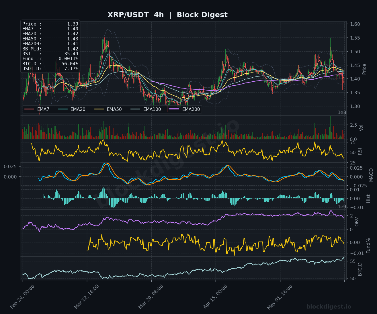
Task: Click the Fund -0.0011% info row
Action: coord(50,59)
